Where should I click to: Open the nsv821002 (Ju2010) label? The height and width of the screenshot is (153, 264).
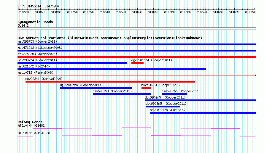[34, 66]
